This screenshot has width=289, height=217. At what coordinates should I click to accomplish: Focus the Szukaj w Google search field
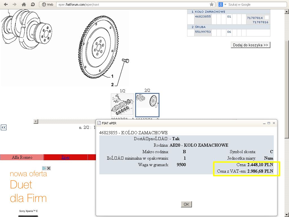coord(257,5)
